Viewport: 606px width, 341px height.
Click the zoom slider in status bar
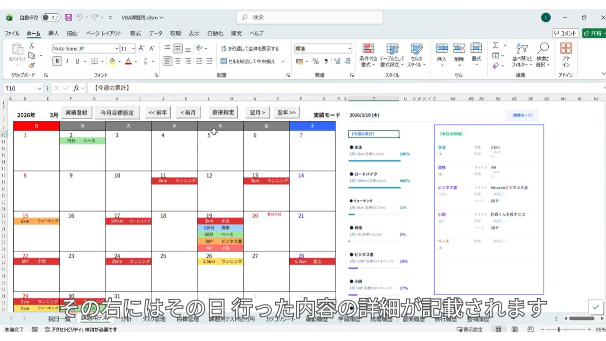(559, 330)
